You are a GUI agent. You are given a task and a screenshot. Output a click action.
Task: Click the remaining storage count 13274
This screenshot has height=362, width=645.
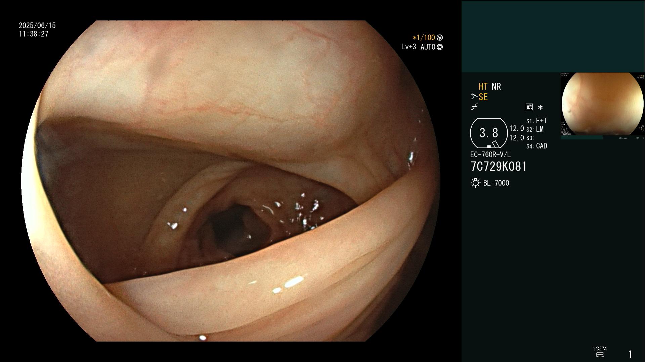click(x=600, y=349)
